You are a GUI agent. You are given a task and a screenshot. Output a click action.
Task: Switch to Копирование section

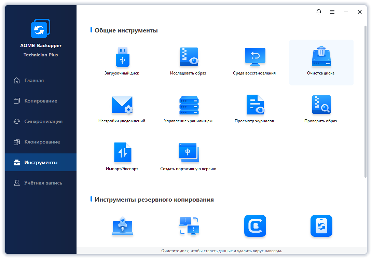click(x=41, y=101)
